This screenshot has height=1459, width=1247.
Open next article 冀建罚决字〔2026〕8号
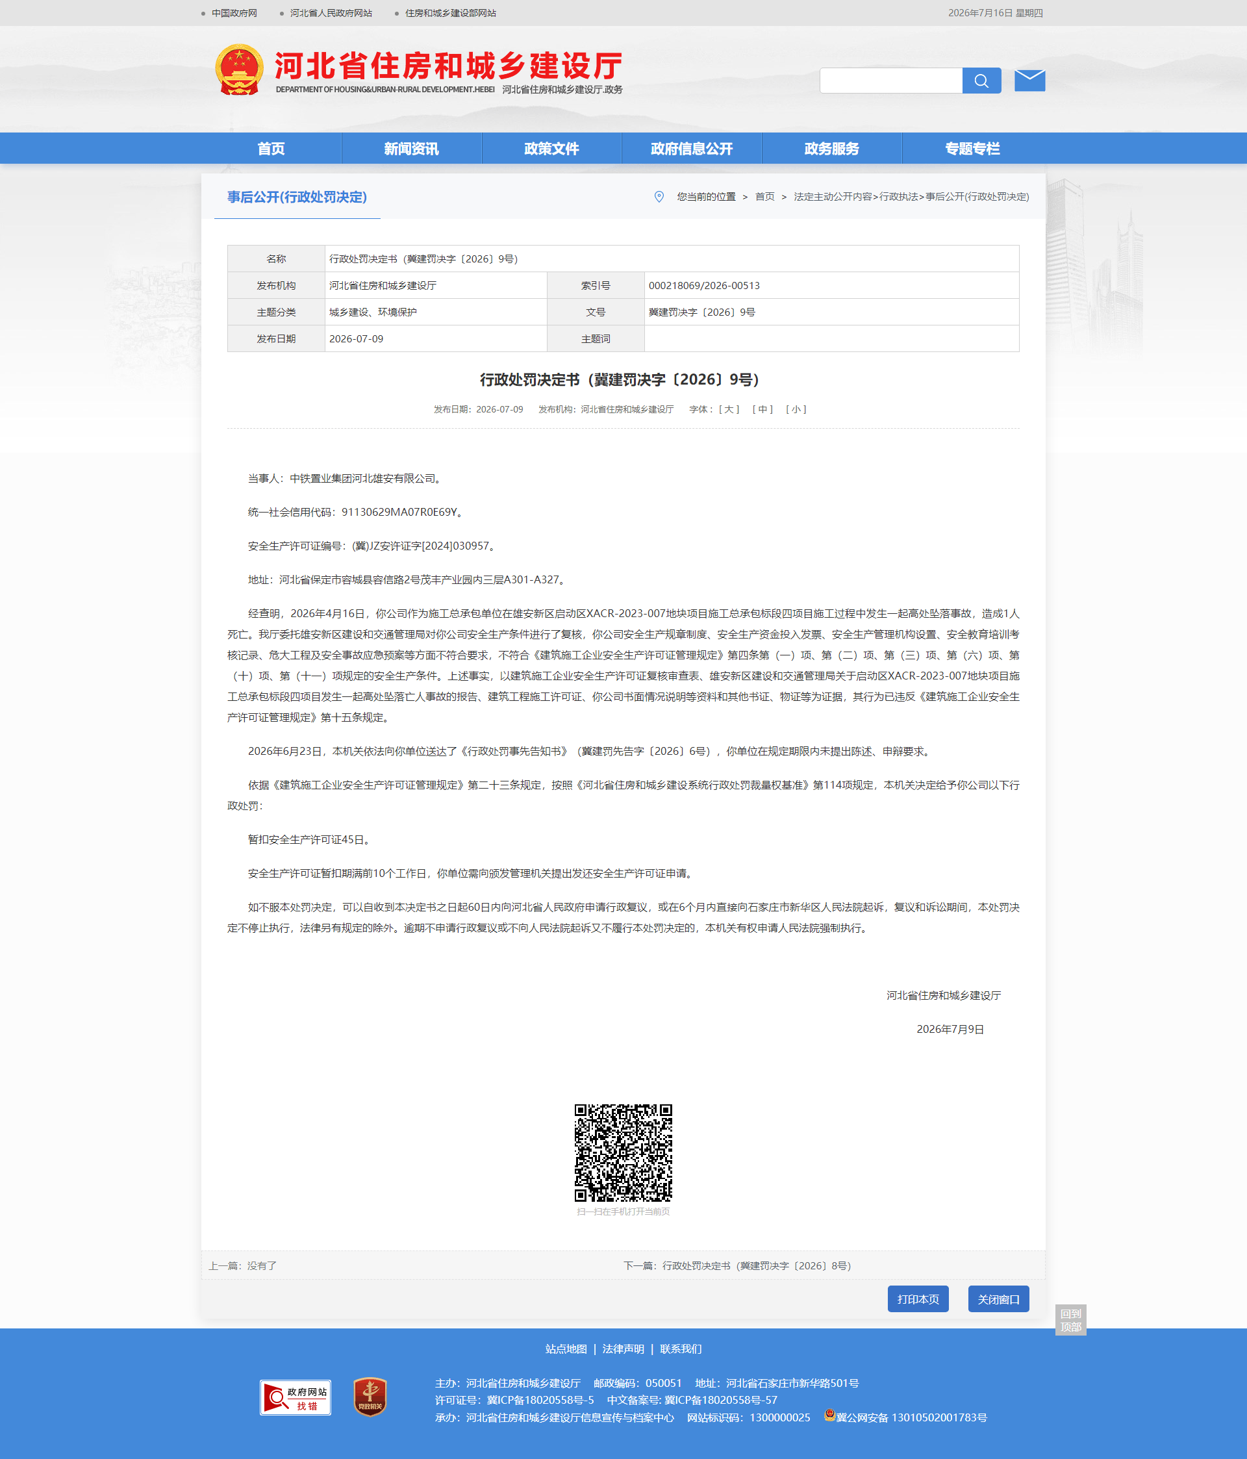coord(757,1265)
